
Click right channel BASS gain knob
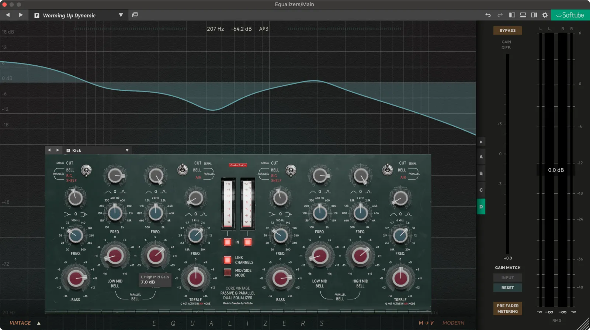[x=281, y=279]
